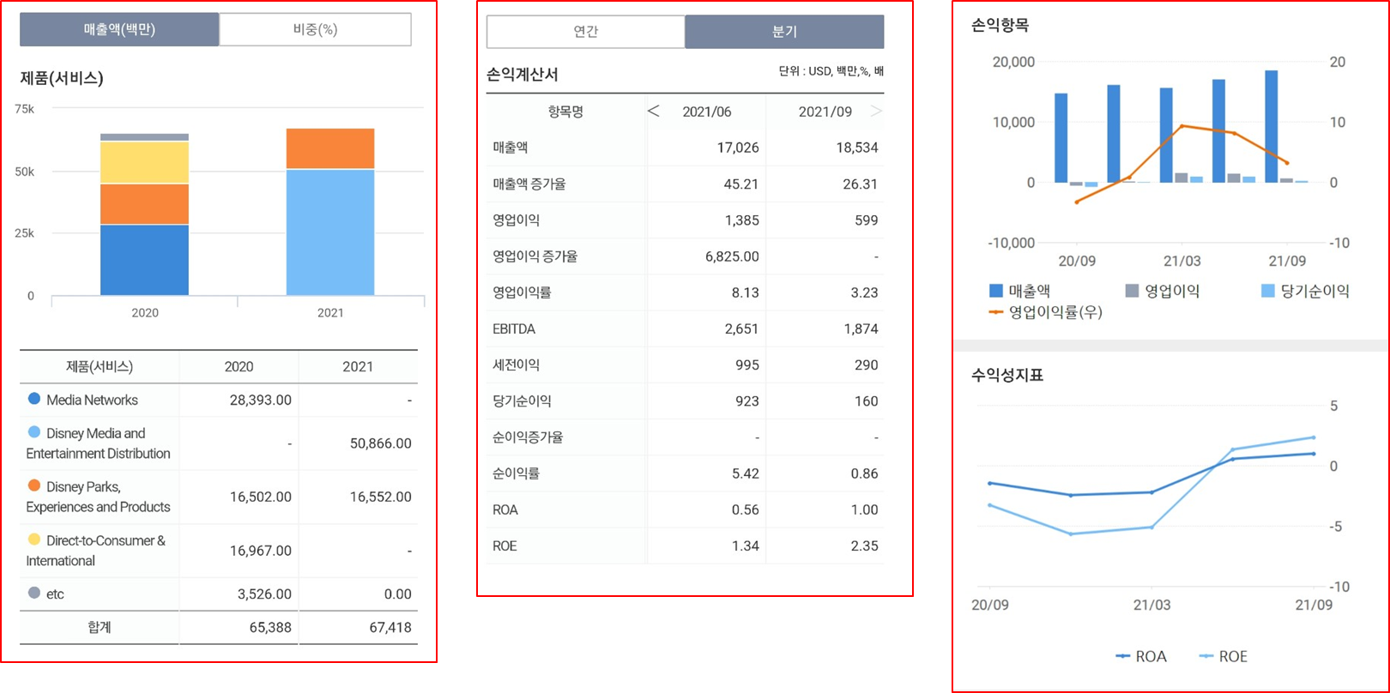Click the 67,418 total for 2021

click(390, 627)
